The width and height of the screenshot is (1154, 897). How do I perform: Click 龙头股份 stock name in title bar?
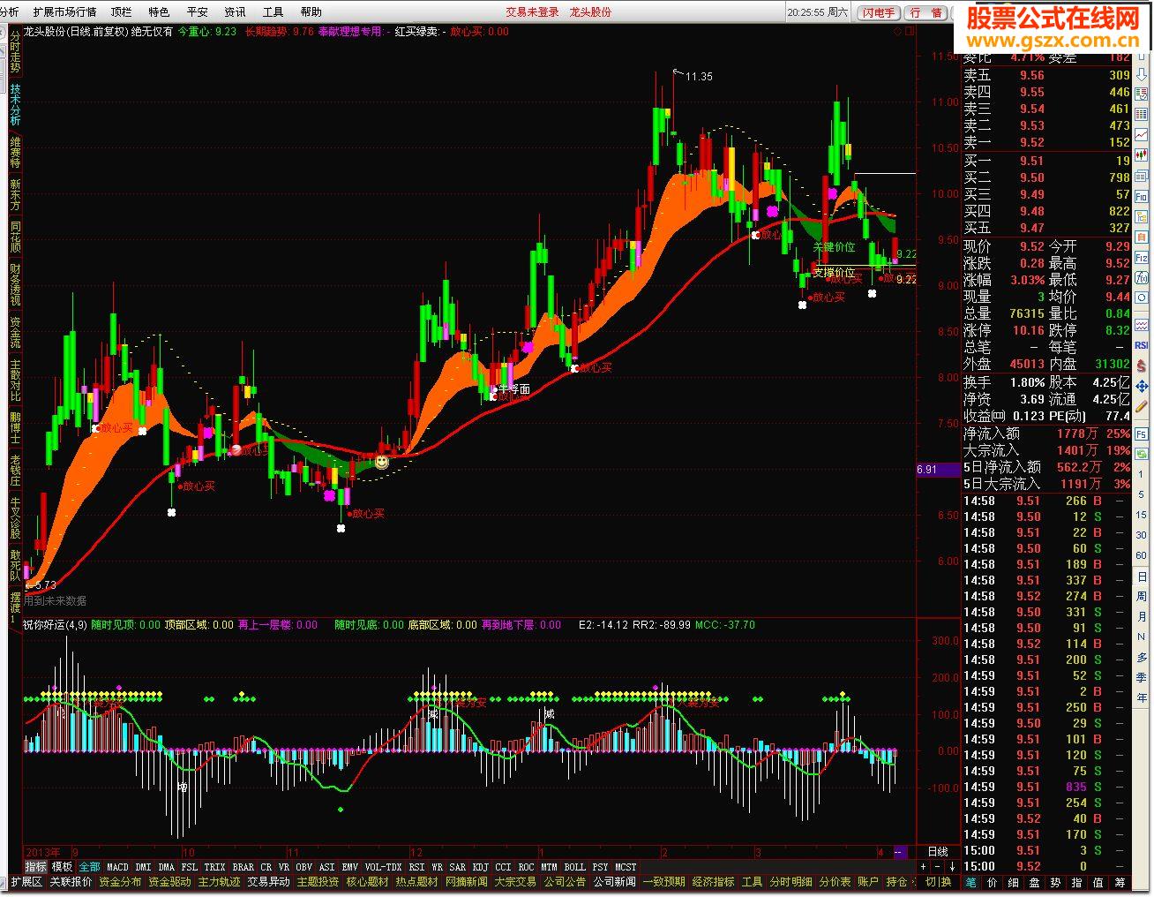pyautogui.click(x=591, y=12)
